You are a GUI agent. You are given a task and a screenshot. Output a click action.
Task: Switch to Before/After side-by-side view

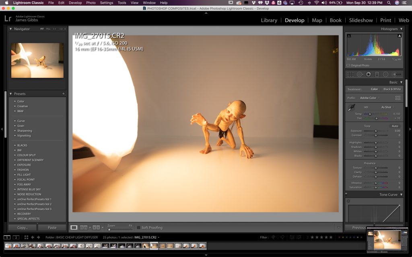click(96, 227)
